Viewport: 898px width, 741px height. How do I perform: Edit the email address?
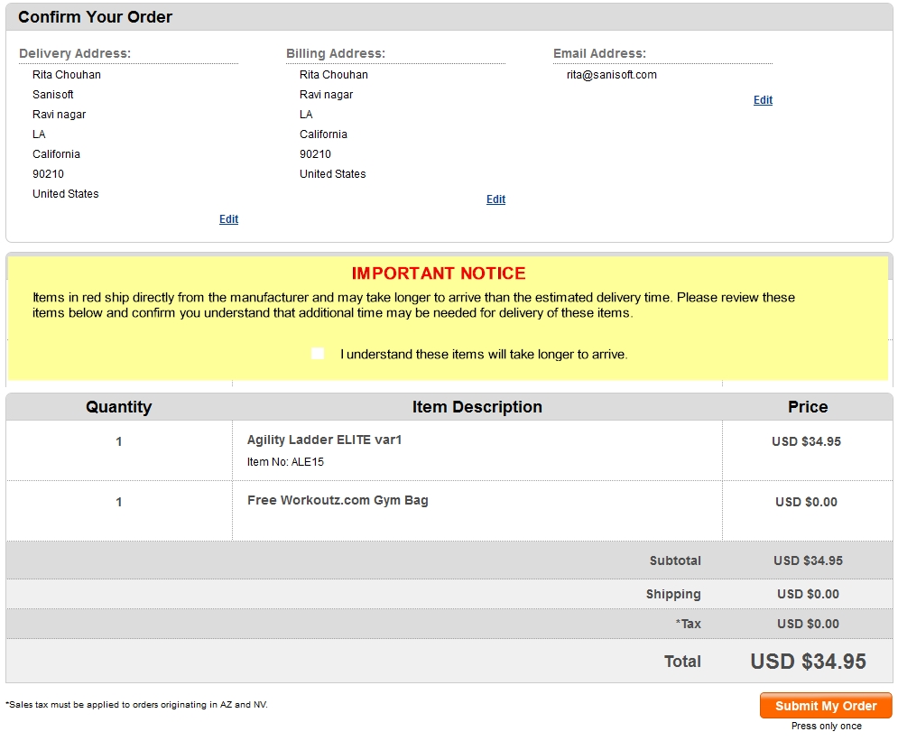(x=763, y=100)
